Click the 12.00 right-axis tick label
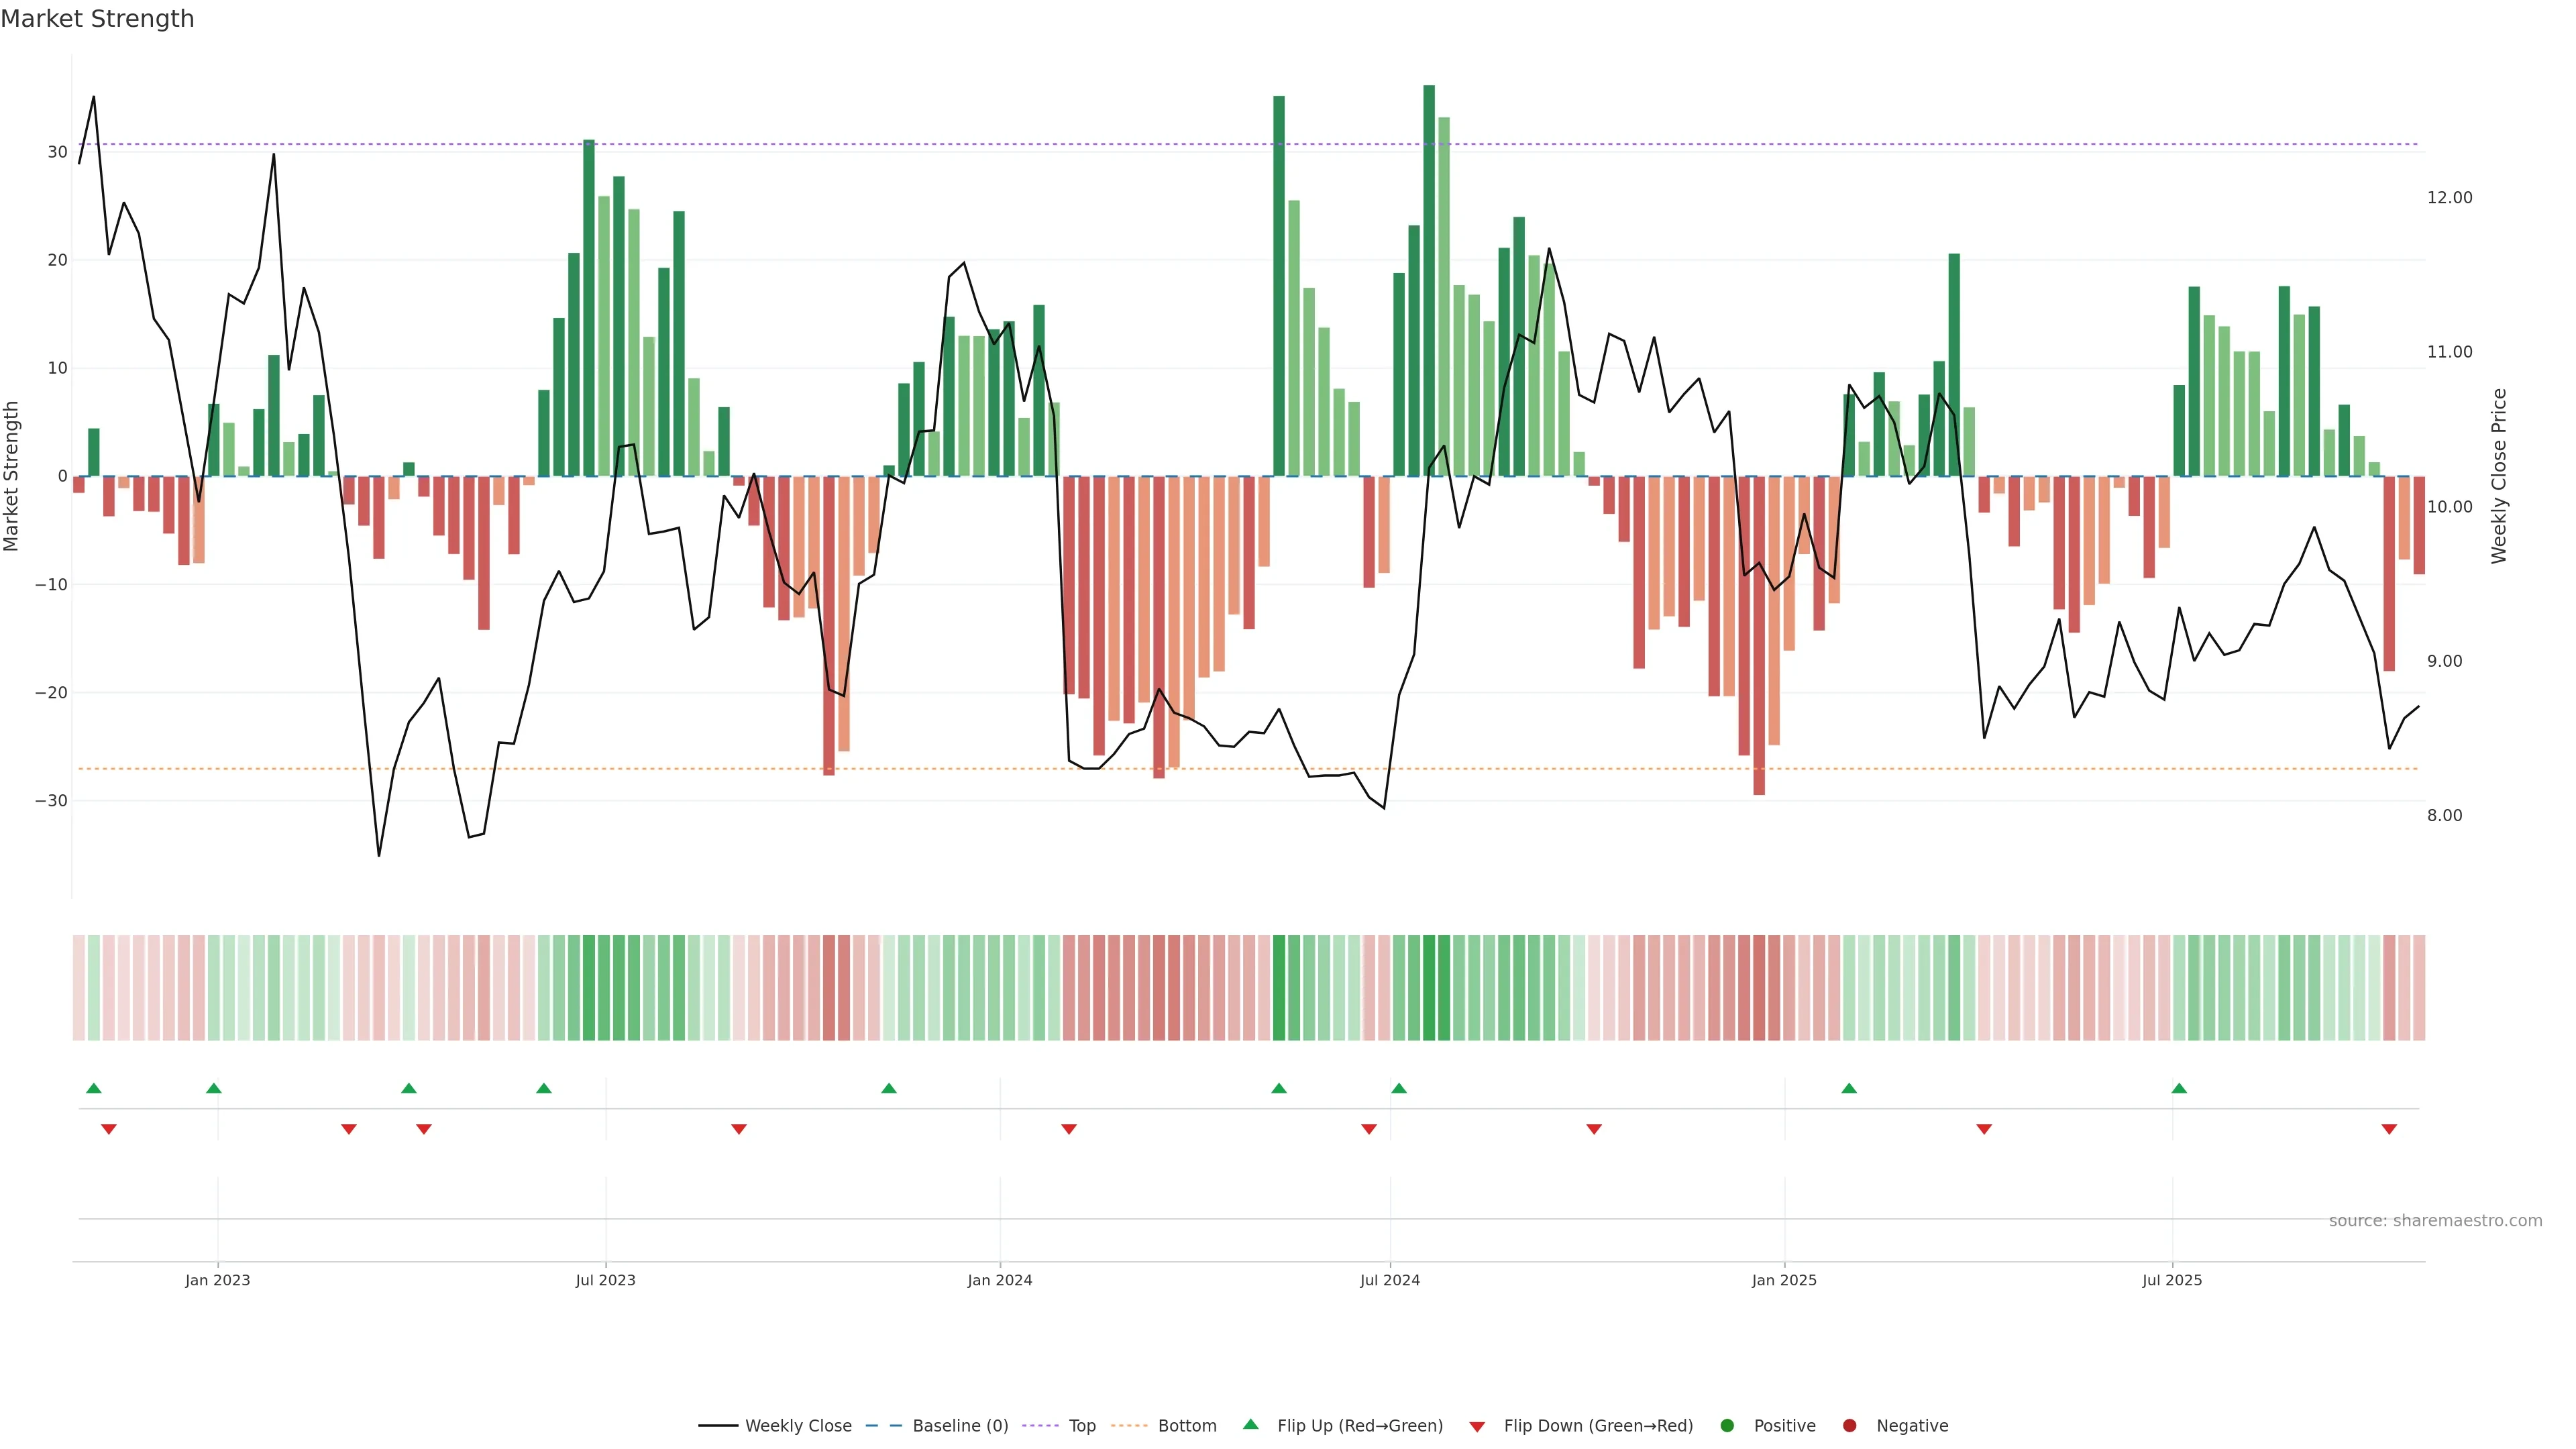 click(2449, 198)
